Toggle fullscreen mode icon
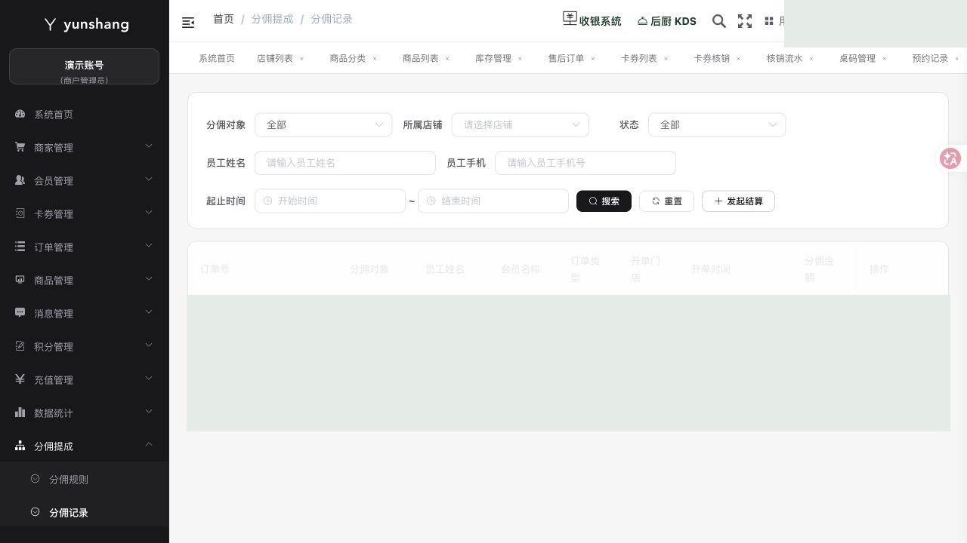Screen dimensions: 967x543 pyautogui.click(x=745, y=21)
